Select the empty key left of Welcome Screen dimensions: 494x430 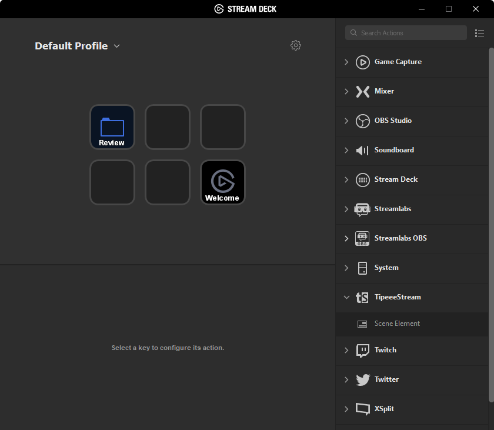(x=168, y=182)
